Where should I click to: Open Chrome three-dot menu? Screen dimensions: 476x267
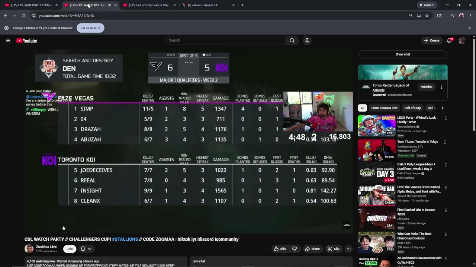[470, 16]
